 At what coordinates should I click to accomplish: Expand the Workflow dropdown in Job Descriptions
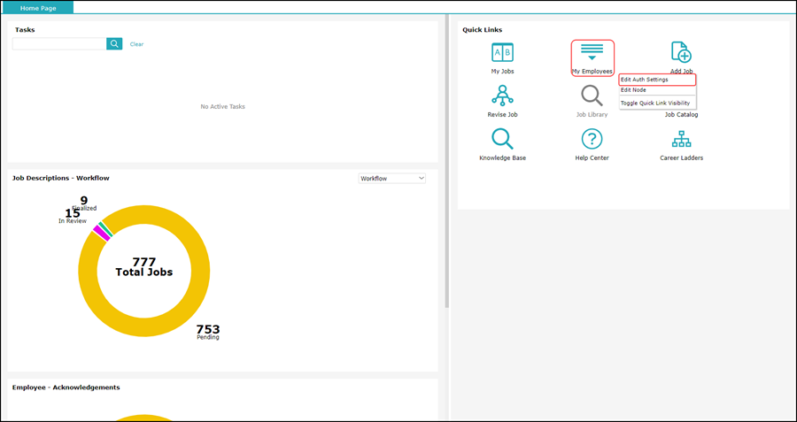[392, 179]
